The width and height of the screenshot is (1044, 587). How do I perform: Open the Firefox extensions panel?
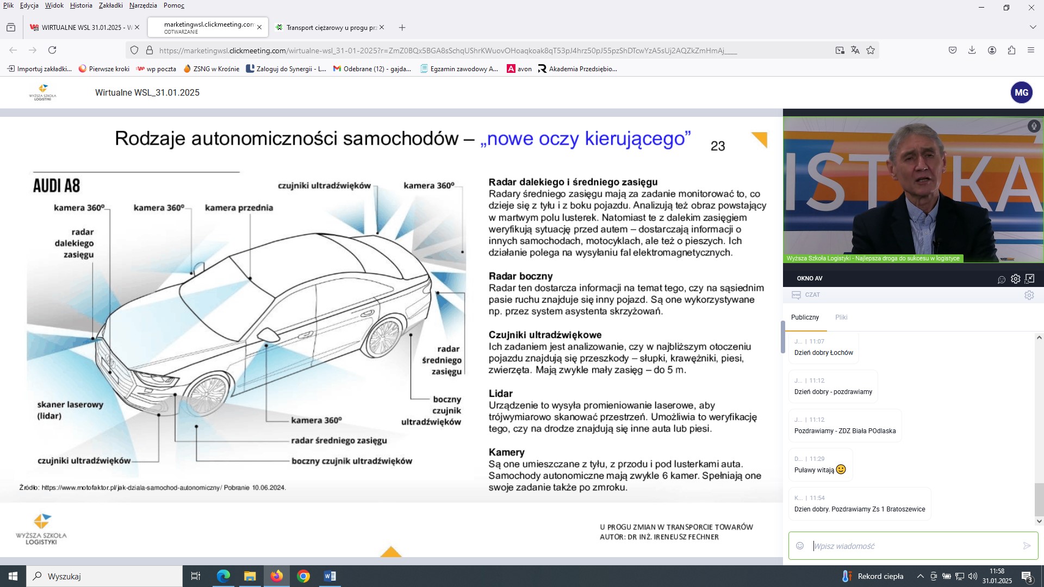click(1011, 50)
